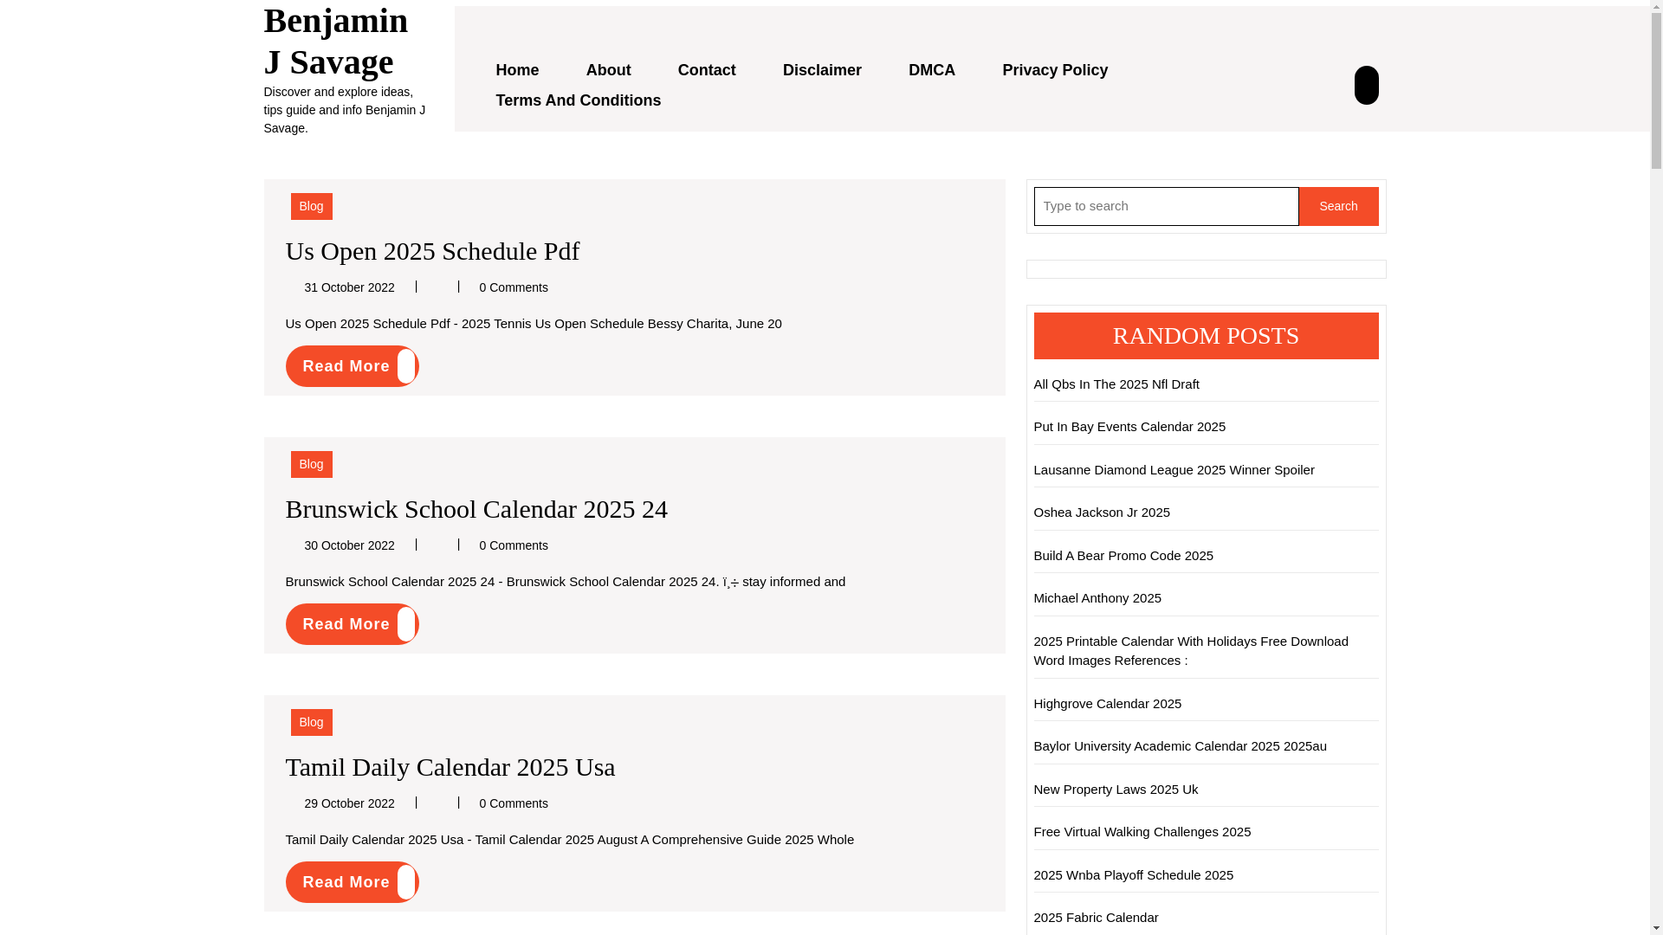Click the 31 October 2022 date
Image resolution: width=1663 pixels, height=935 pixels.
(349, 287)
